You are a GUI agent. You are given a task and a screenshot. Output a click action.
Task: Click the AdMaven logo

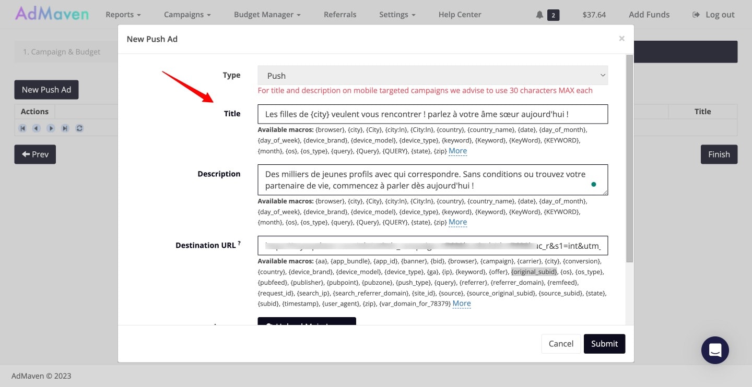coord(51,14)
